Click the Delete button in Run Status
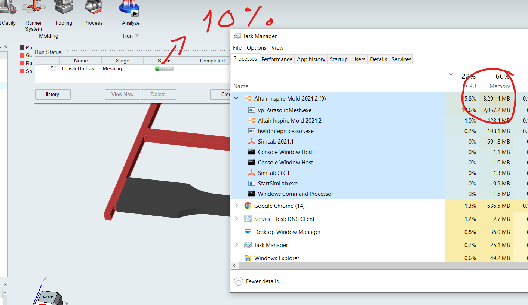This screenshot has height=305, width=528. pyautogui.click(x=158, y=94)
